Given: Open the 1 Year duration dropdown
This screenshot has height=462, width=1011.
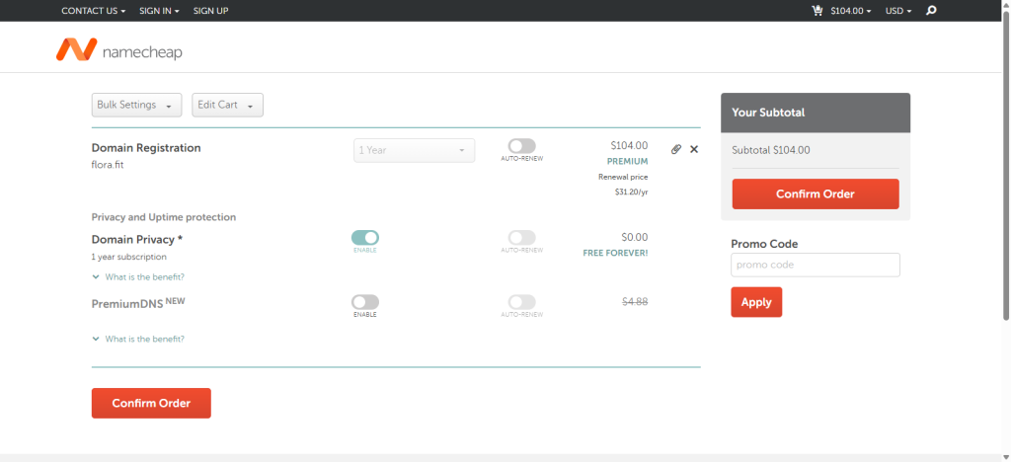Looking at the screenshot, I should coord(414,150).
